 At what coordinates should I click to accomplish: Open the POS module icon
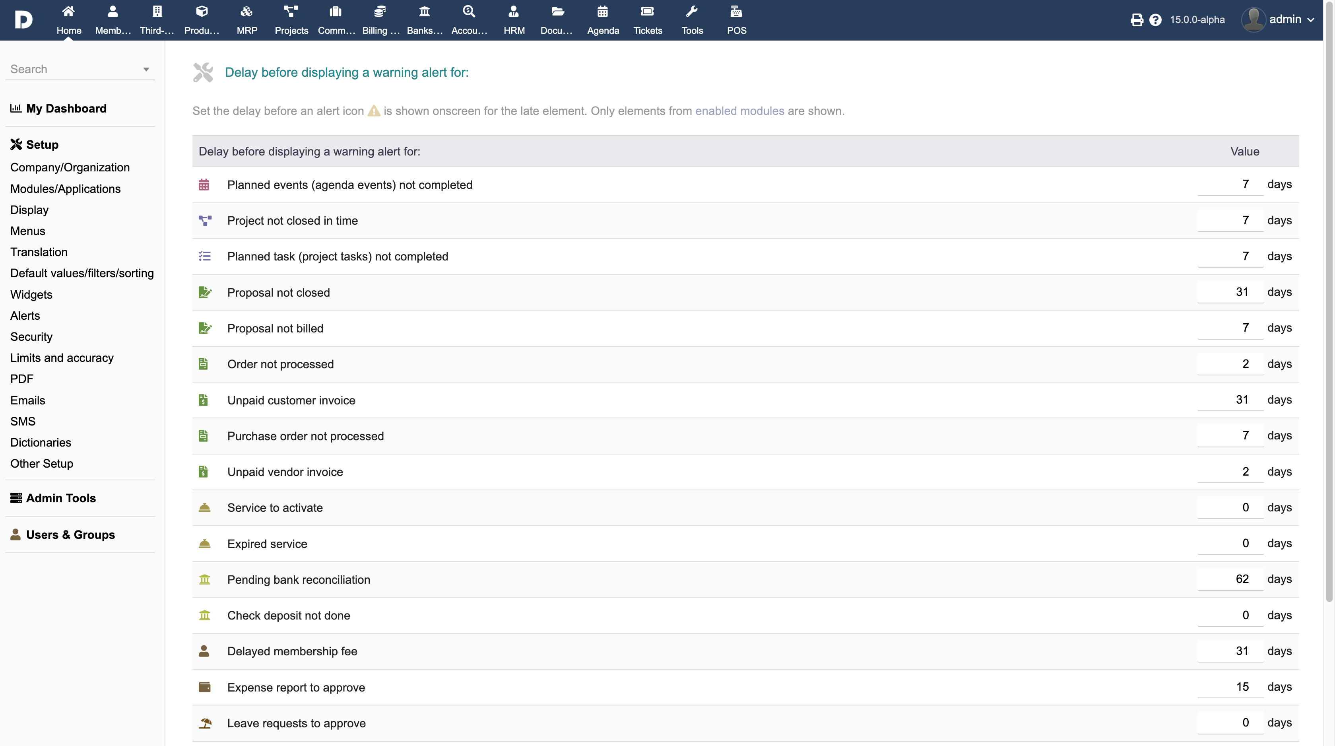tap(736, 12)
